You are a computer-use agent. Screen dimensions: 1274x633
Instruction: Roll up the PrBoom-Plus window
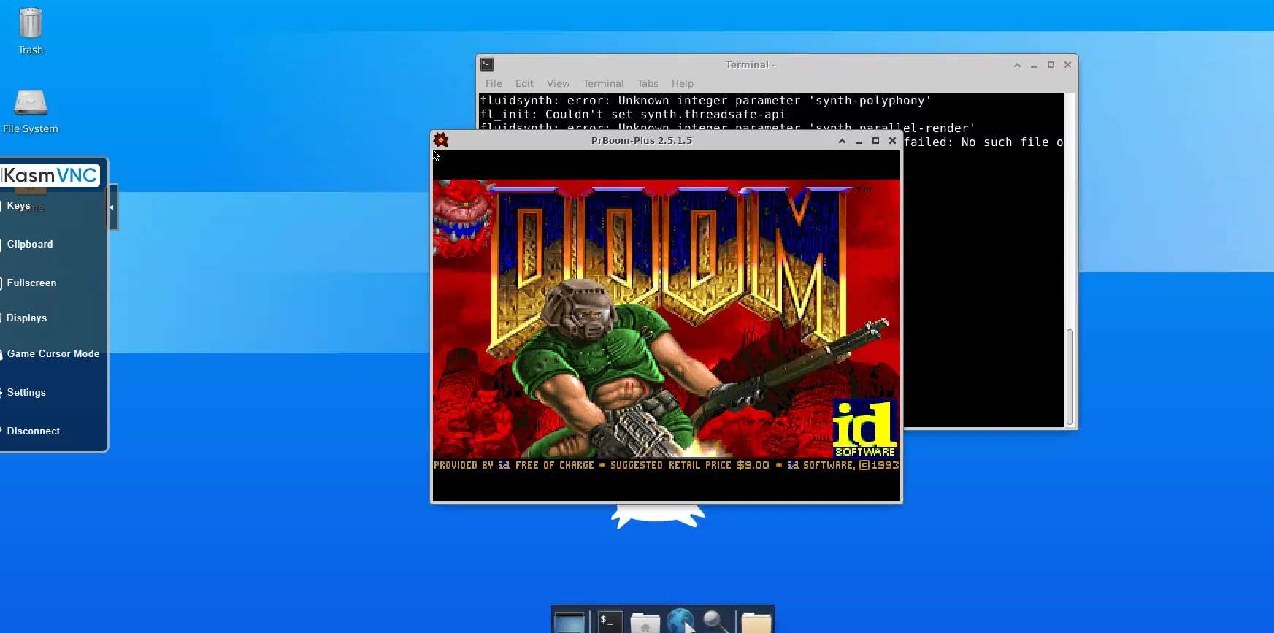(x=842, y=141)
